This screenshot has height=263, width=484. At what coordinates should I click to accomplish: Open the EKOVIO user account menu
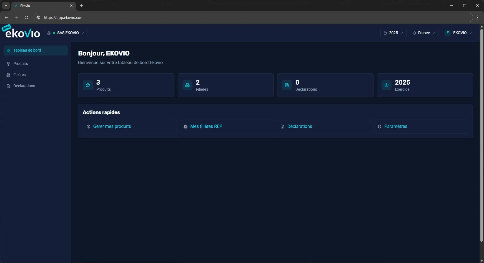click(458, 33)
